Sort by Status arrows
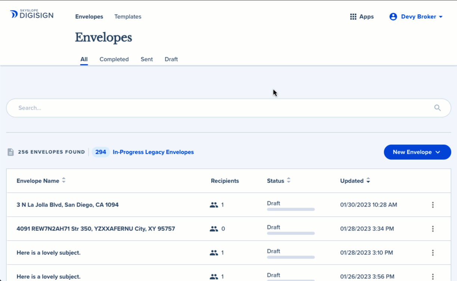The image size is (457, 281). coord(288,180)
